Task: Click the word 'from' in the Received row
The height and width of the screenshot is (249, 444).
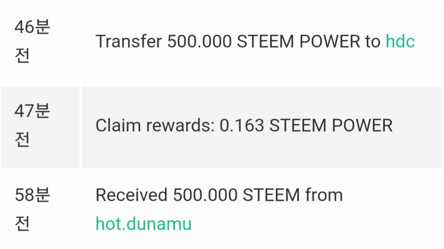Action: point(324,195)
